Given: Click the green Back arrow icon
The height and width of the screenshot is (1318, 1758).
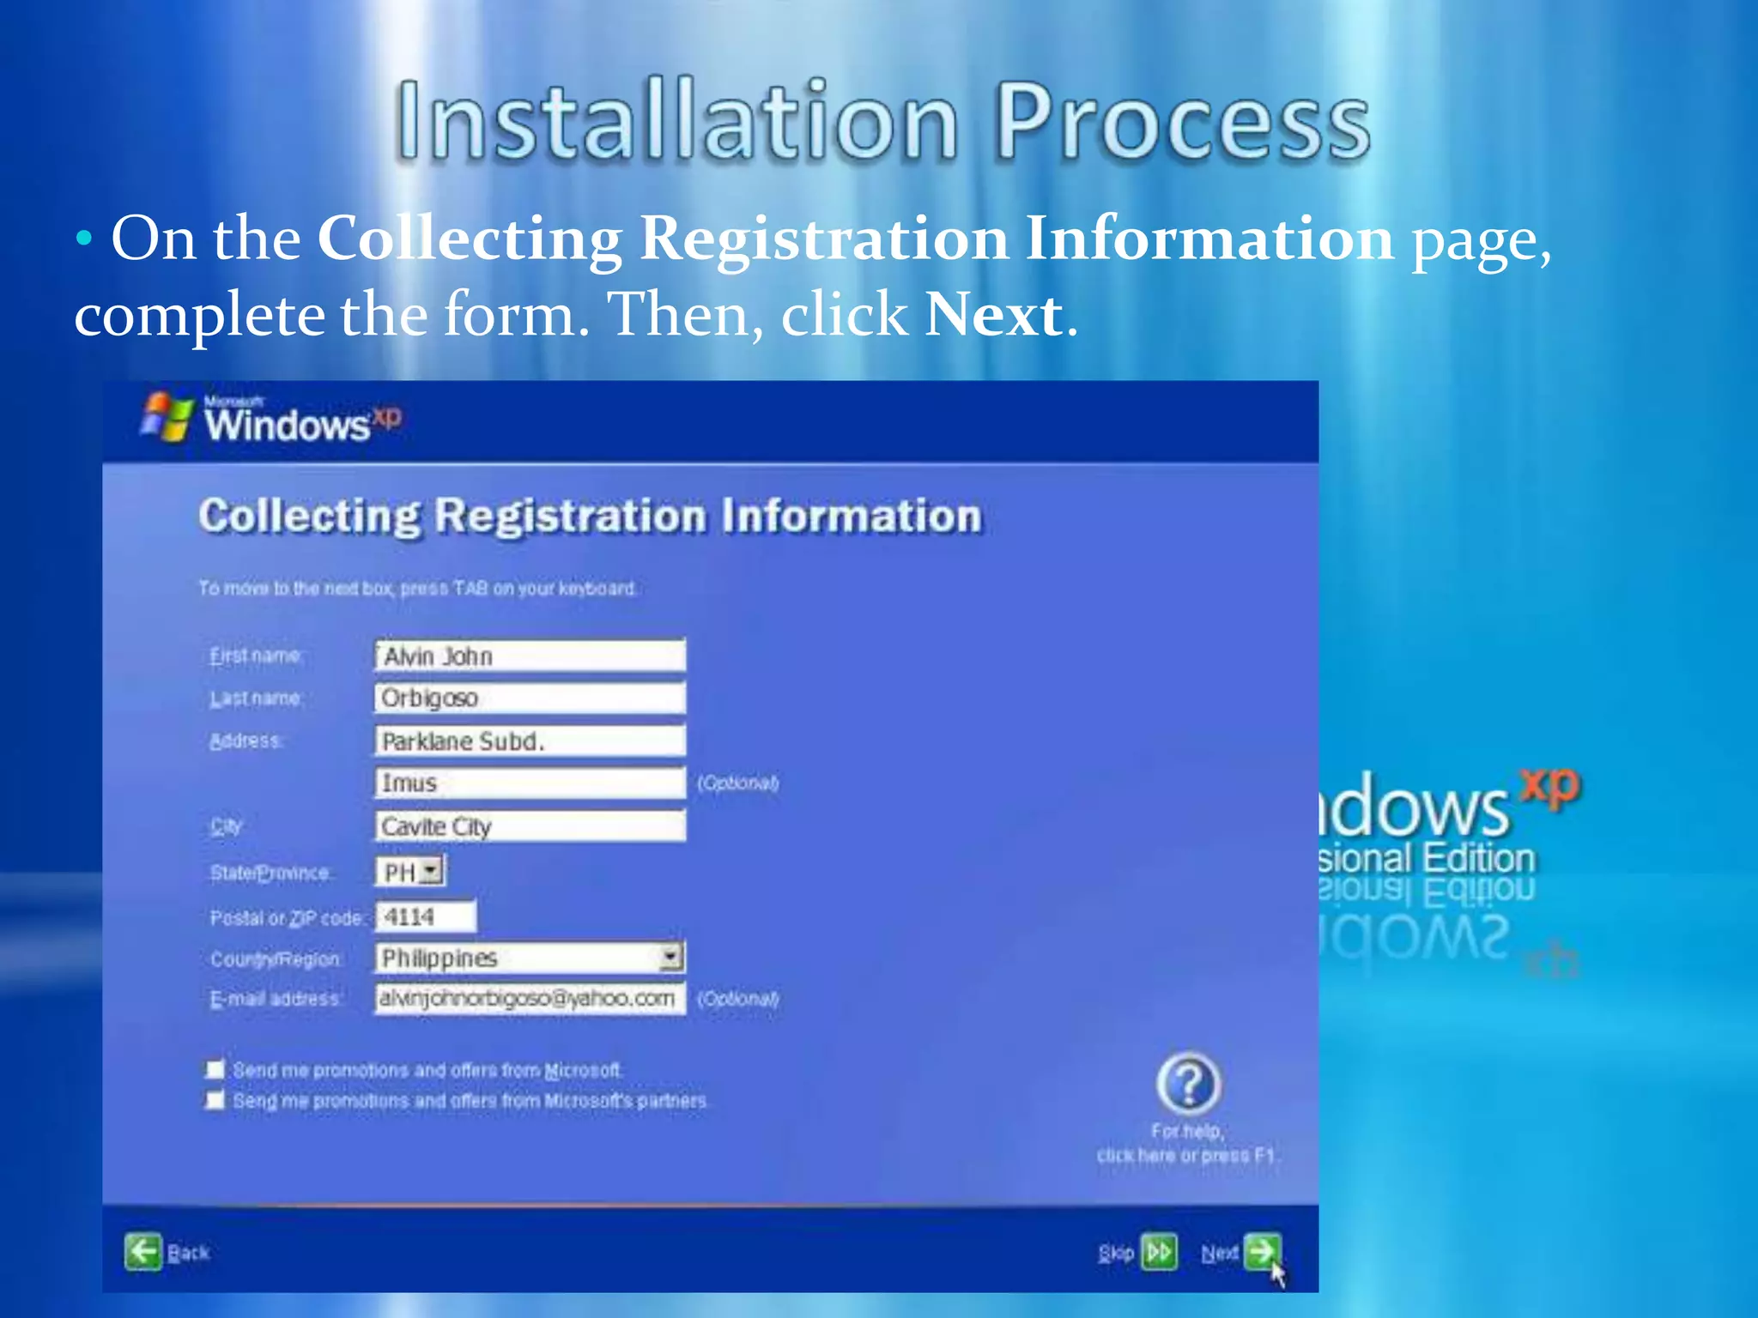Looking at the screenshot, I should (x=142, y=1252).
